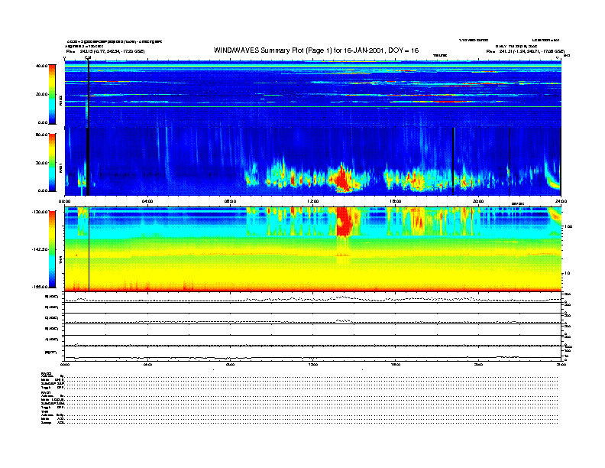Click the bottom line-plot panel above the status rows
The image size is (605, 468).
[313, 353]
